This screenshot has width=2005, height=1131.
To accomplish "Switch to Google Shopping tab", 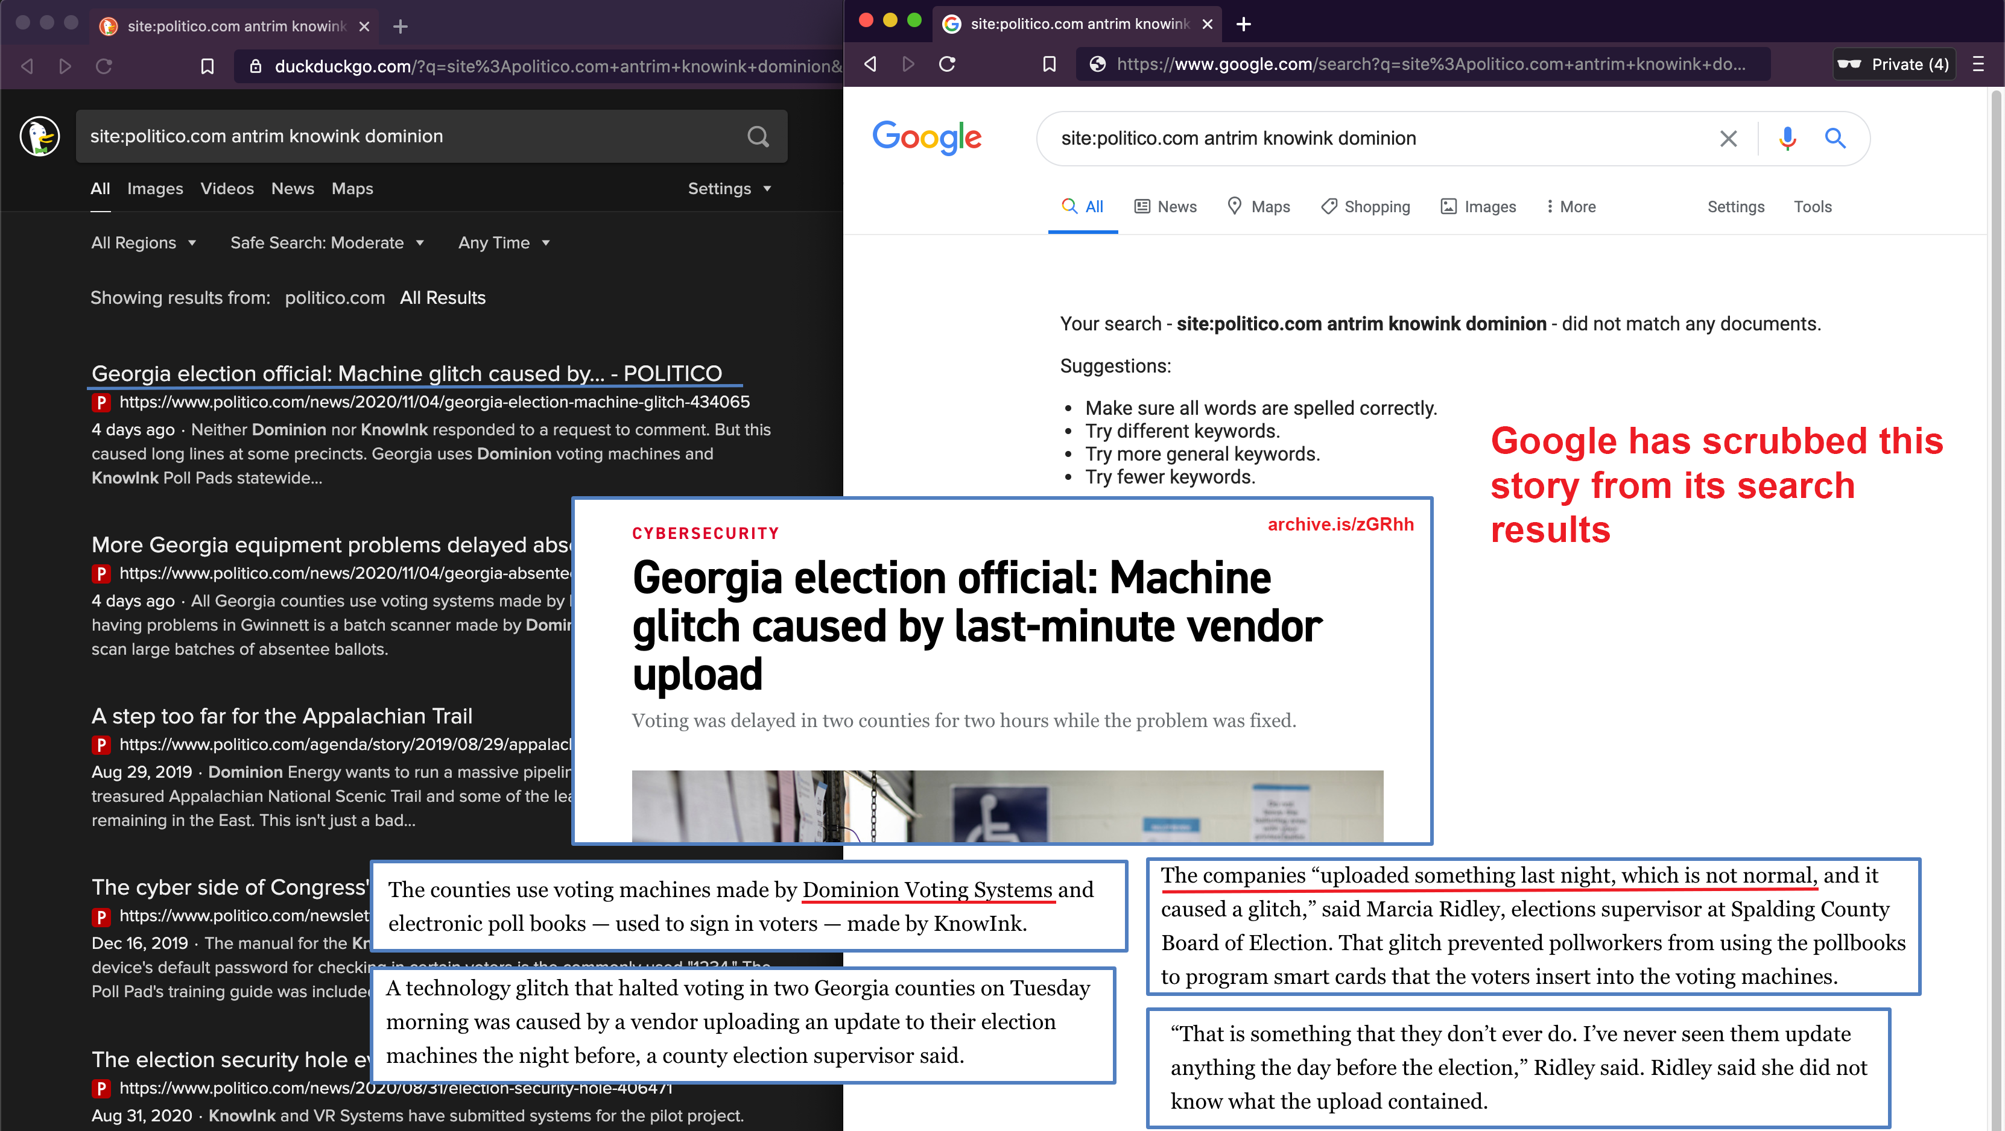I will [1365, 207].
